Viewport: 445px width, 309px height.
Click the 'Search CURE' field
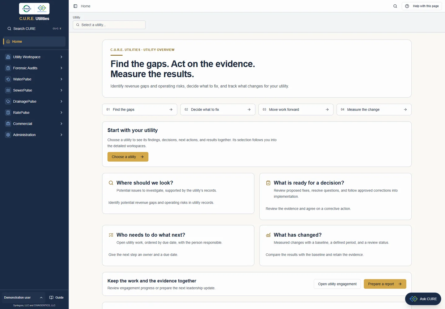tap(34, 28)
